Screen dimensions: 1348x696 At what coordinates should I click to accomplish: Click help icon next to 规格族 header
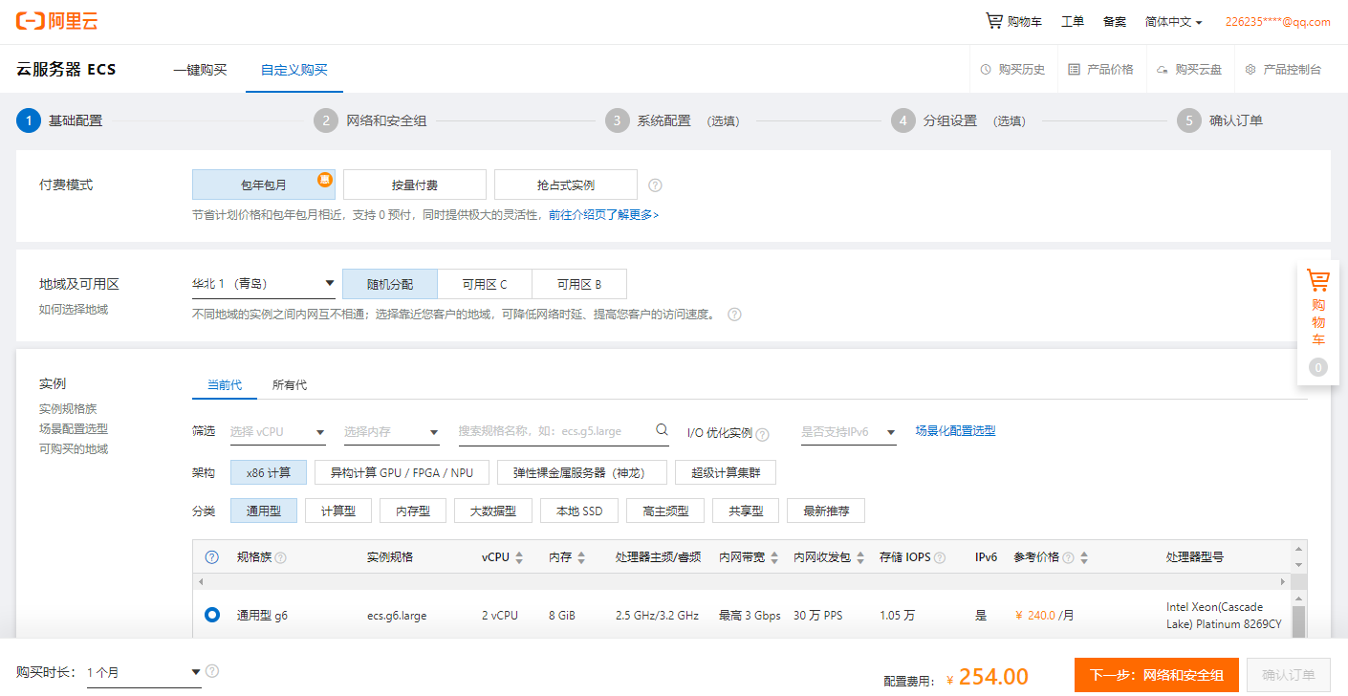coord(281,557)
